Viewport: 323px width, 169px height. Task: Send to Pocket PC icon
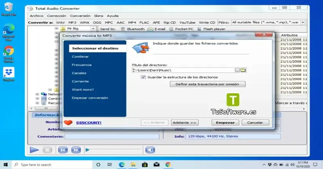(x=171, y=29)
